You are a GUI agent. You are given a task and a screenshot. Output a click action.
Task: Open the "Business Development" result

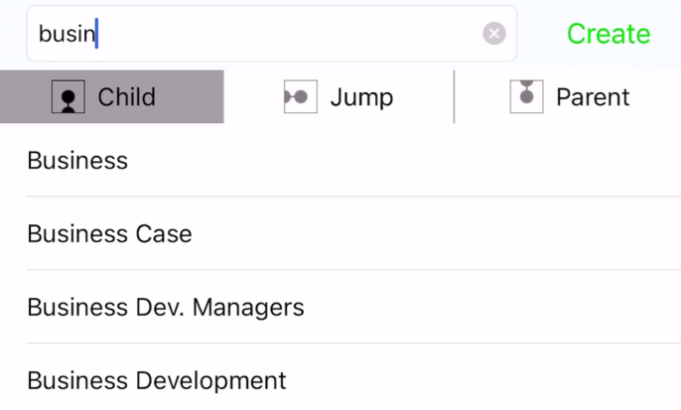(156, 380)
